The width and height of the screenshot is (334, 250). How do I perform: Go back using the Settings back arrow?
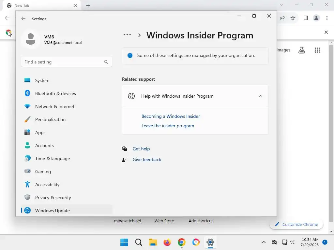(23, 19)
